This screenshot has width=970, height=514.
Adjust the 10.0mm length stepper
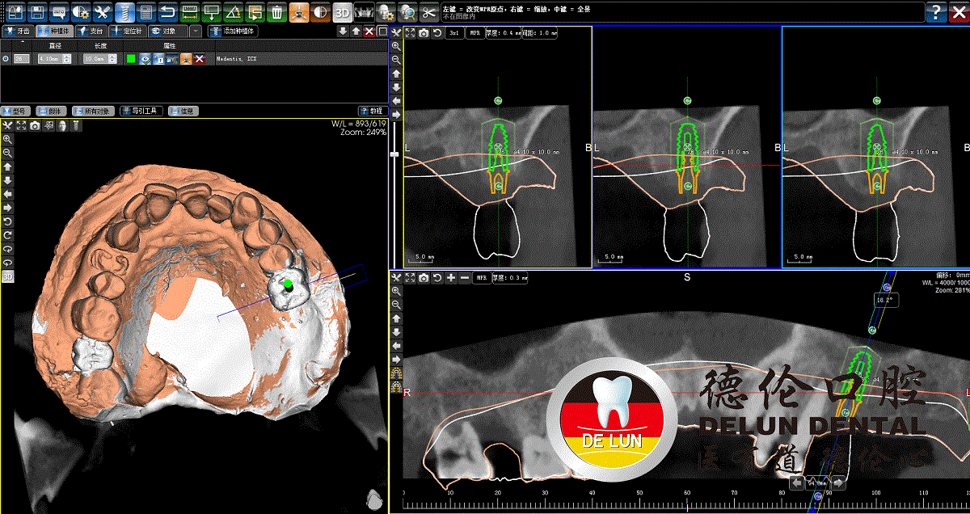point(110,59)
